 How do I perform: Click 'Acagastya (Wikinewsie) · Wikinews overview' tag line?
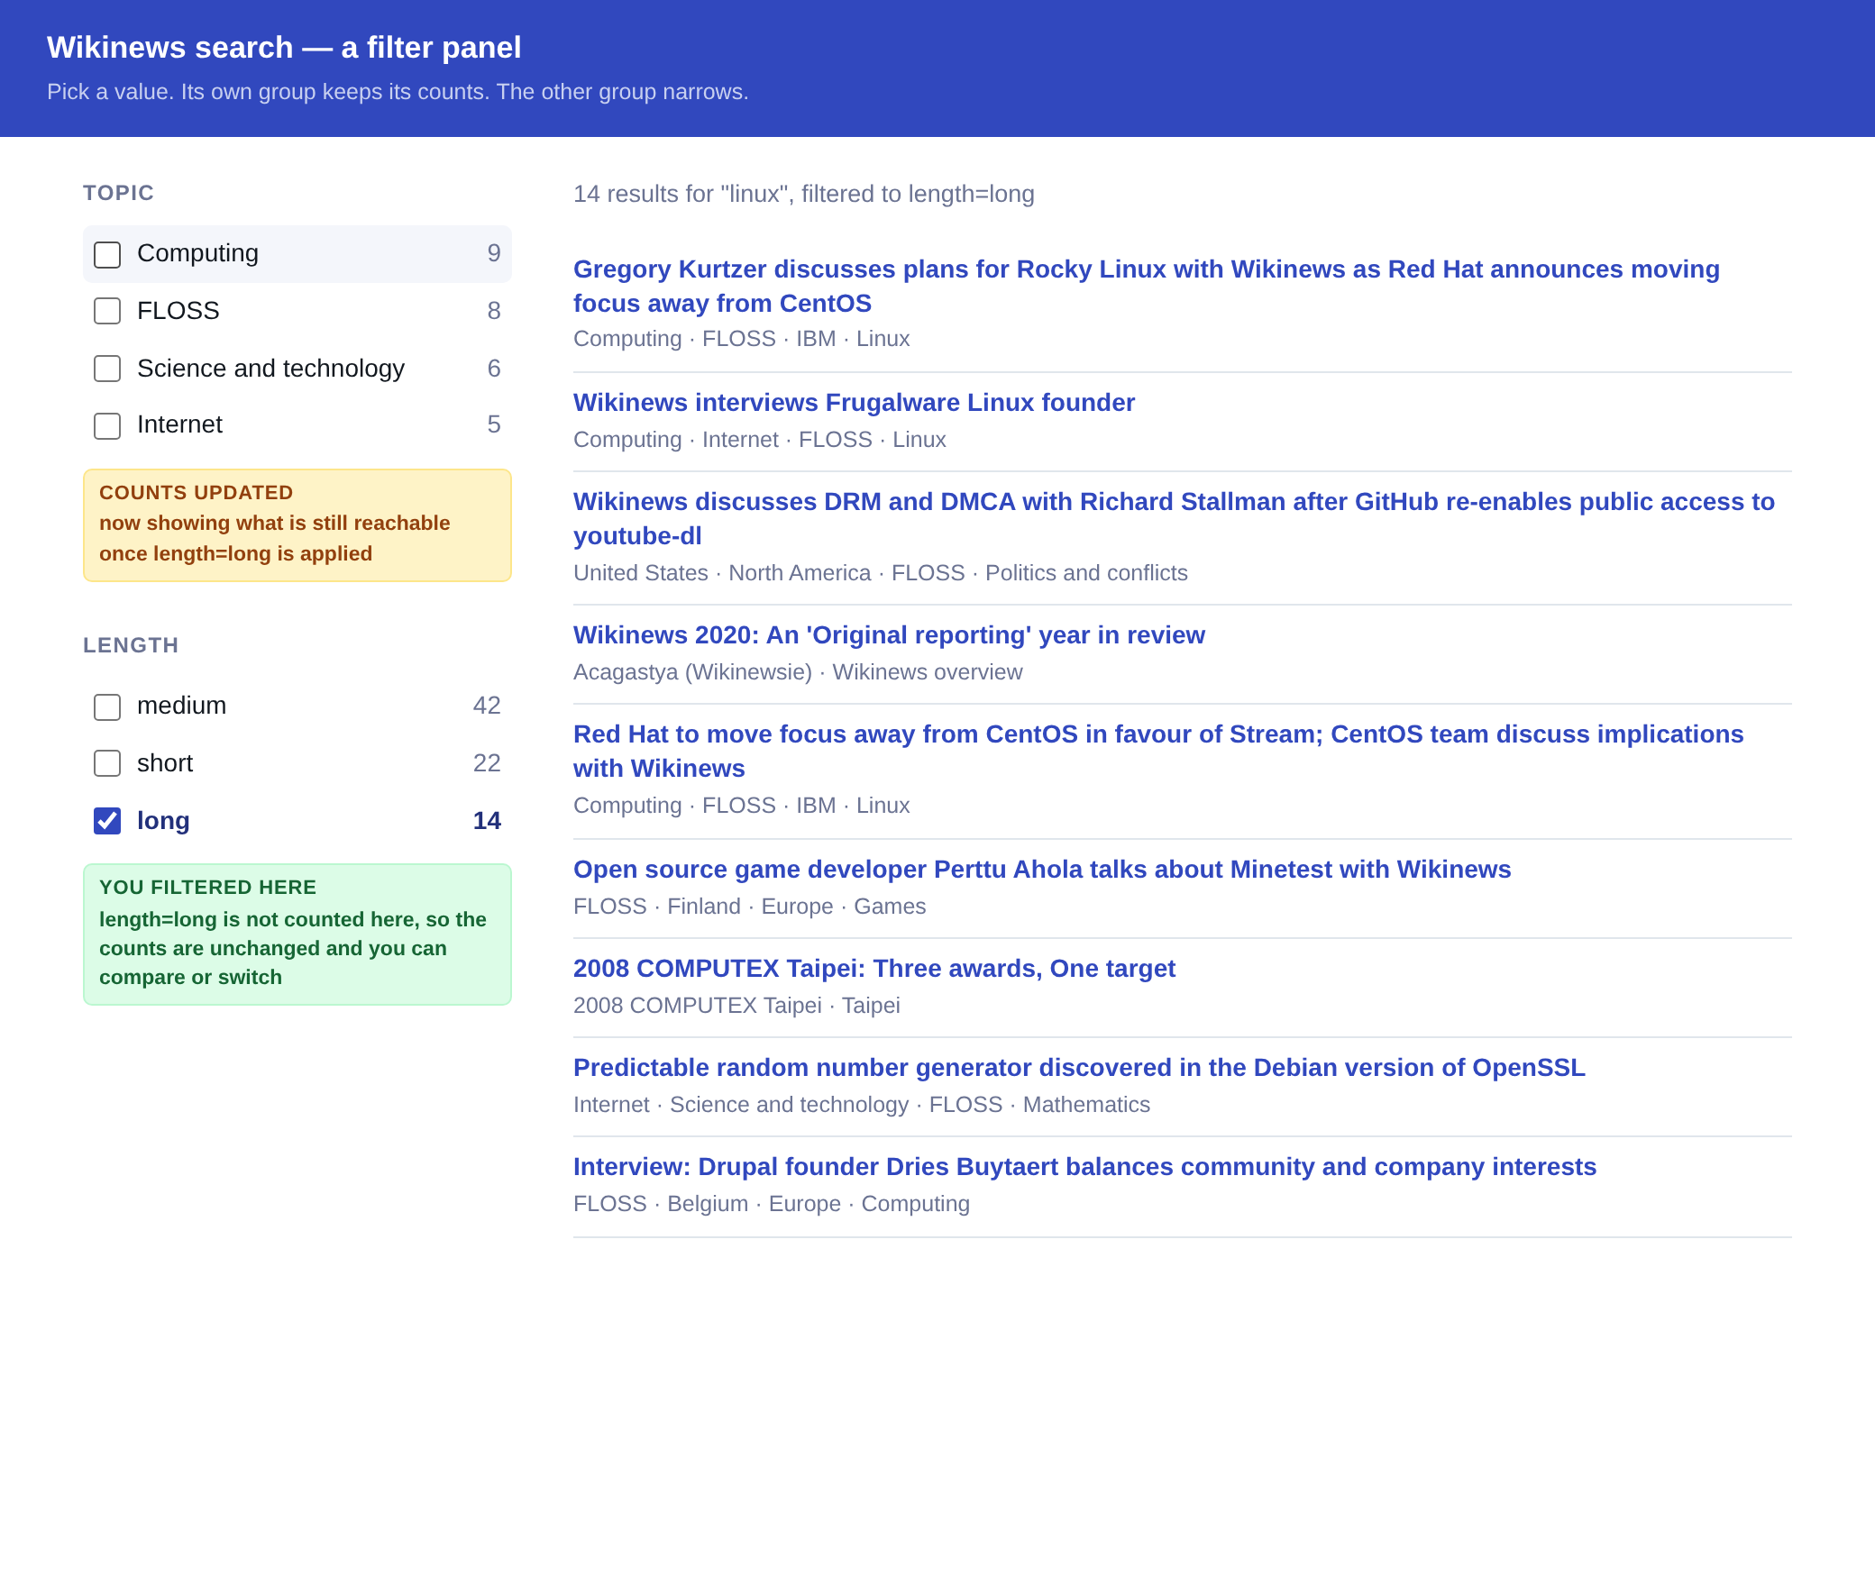pyautogui.click(x=798, y=672)
